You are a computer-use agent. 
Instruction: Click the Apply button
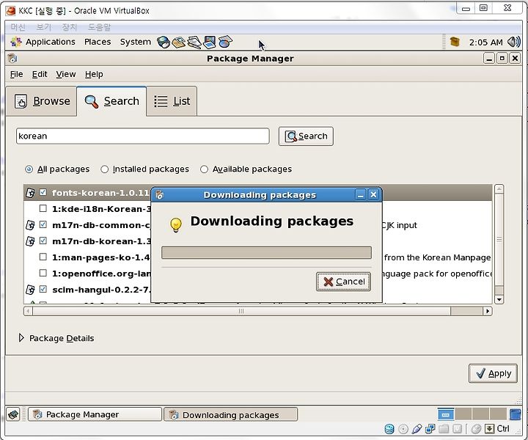(x=493, y=373)
